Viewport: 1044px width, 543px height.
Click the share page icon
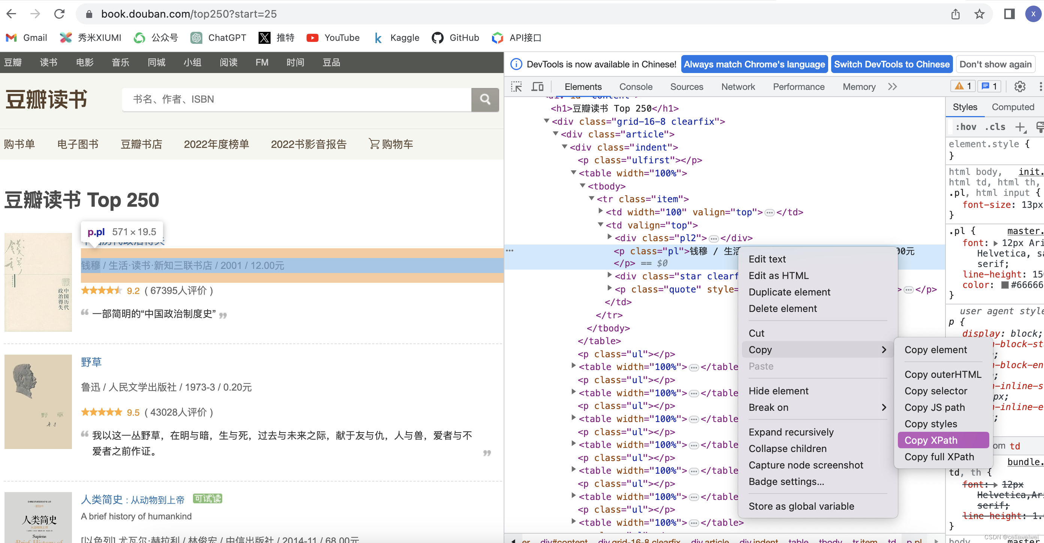tap(955, 14)
